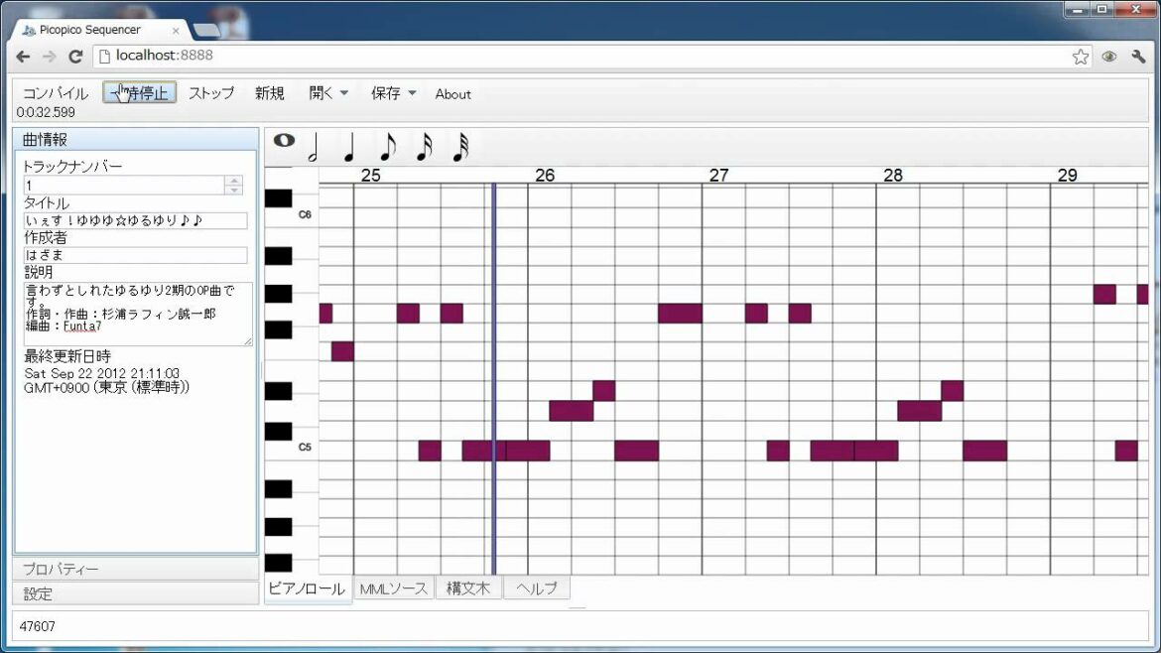This screenshot has width=1161, height=653.
Task: Select the sixteenth note duration
Action: coord(424,148)
